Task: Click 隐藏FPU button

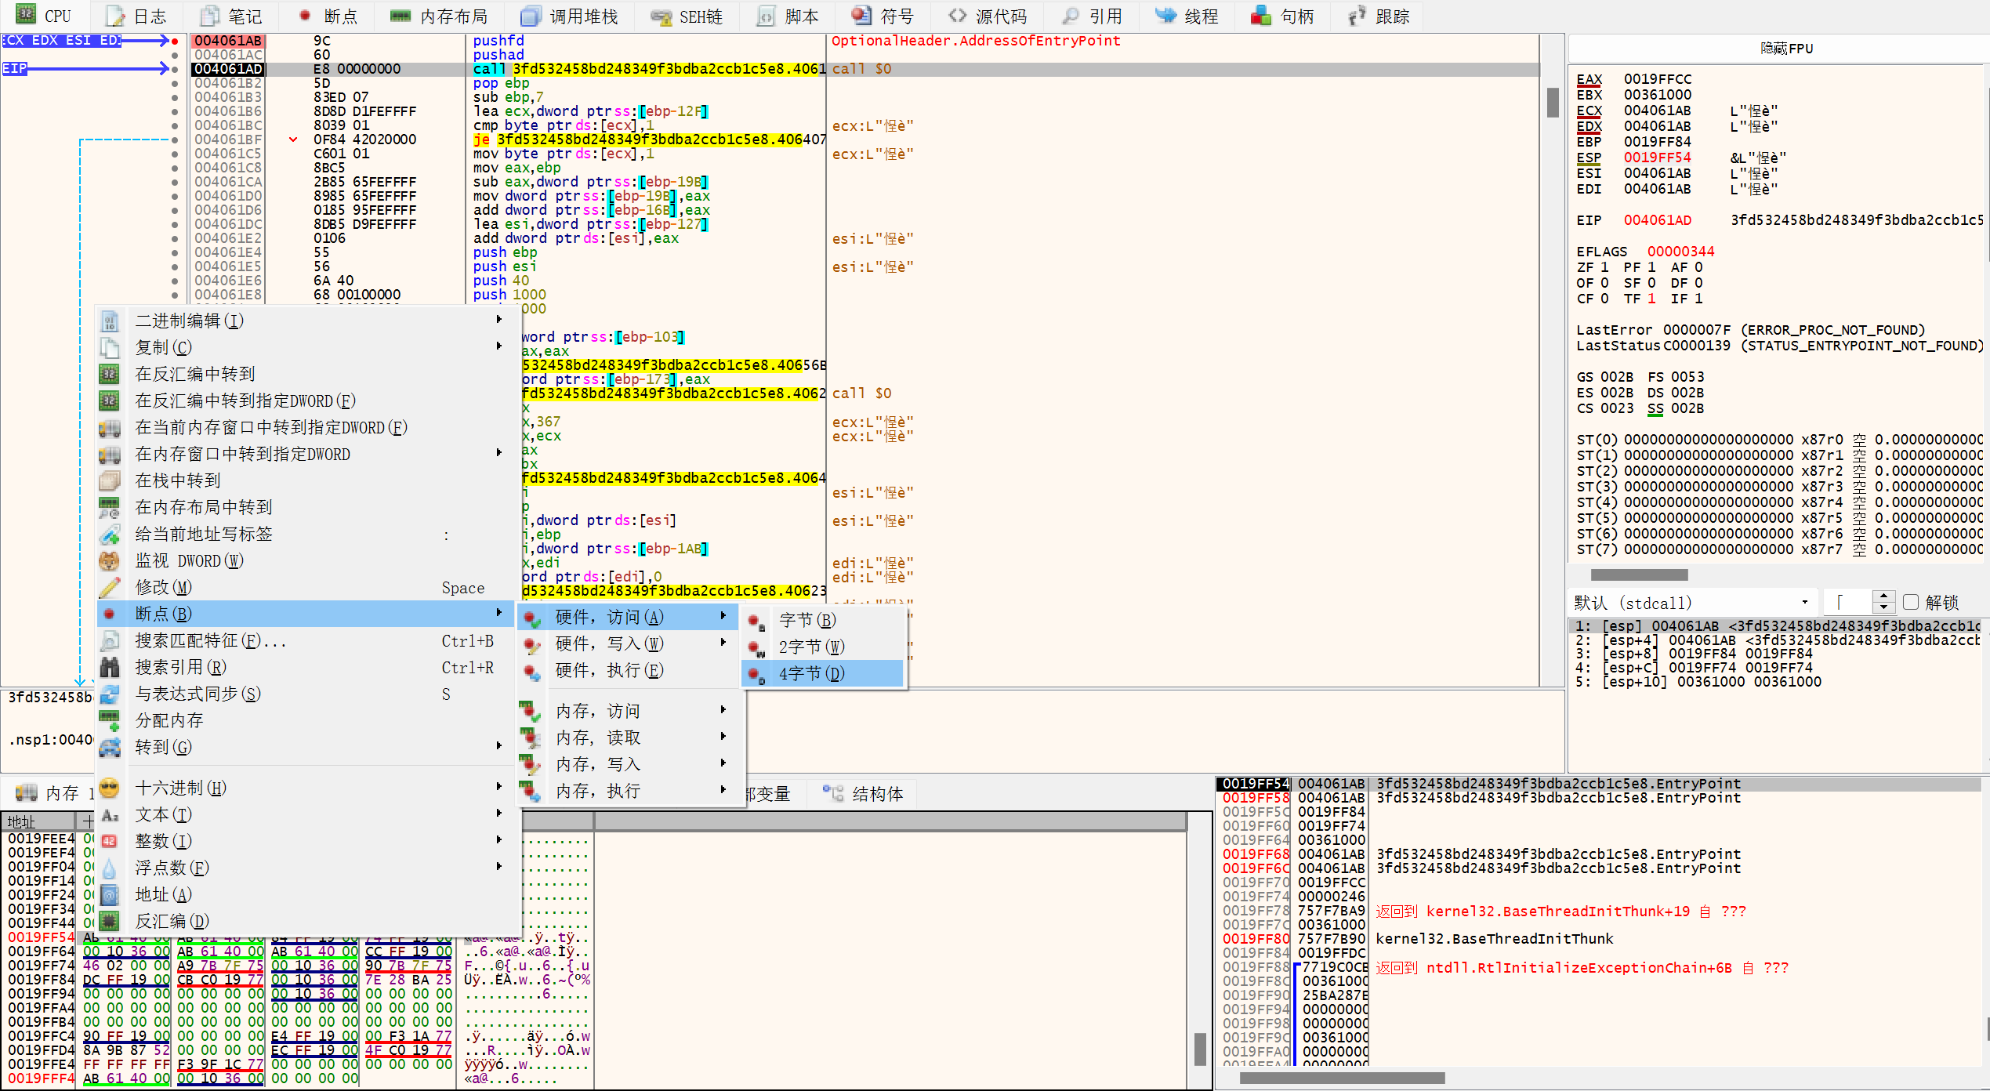Action: coord(1786,49)
